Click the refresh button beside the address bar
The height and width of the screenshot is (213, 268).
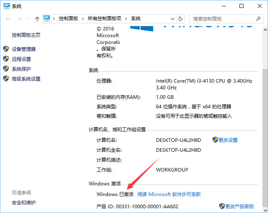tap(181, 19)
